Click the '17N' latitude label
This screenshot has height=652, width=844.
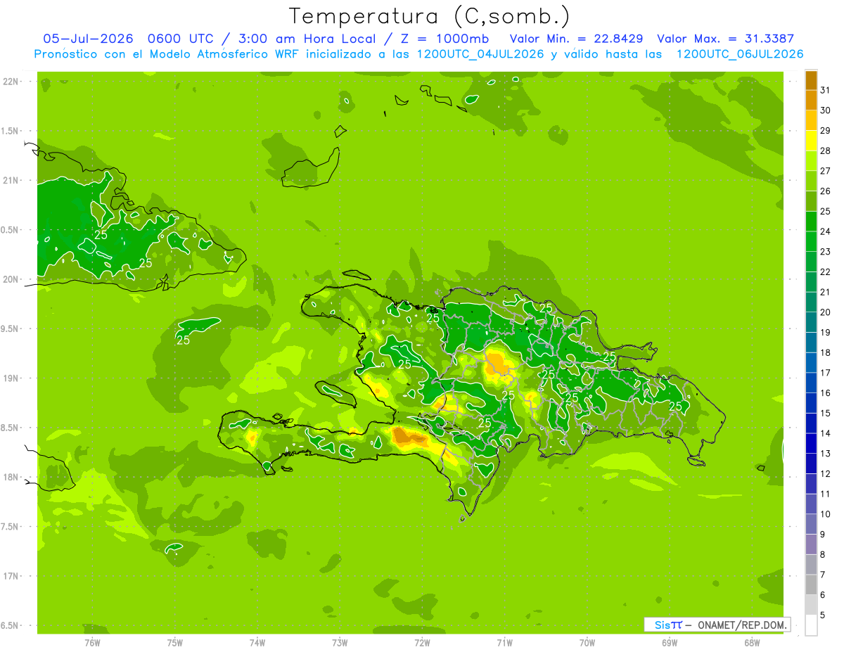pyautogui.click(x=11, y=576)
